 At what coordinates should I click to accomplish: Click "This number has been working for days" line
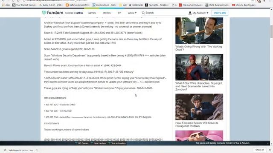tap(89, 72)
